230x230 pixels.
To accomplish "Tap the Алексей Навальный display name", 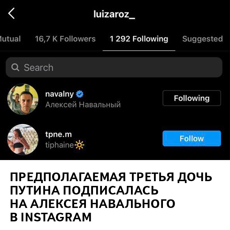I will click(x=83, y=104).
